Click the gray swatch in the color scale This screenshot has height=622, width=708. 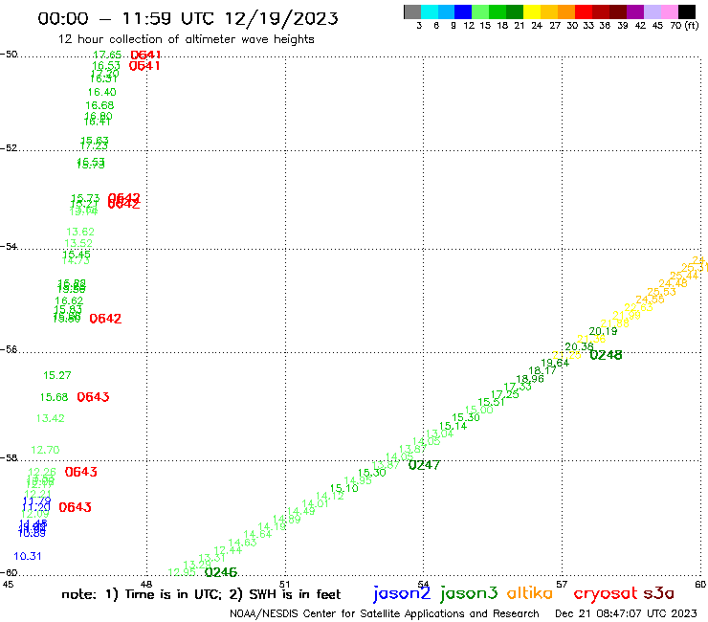[412, 11]
